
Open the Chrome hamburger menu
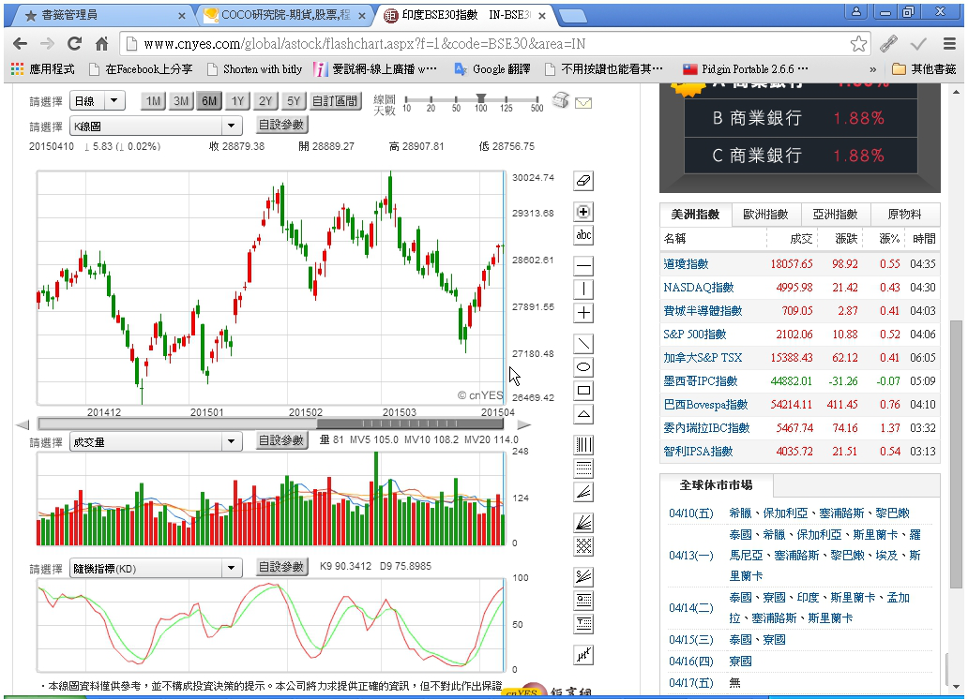[x=949, y=44]
